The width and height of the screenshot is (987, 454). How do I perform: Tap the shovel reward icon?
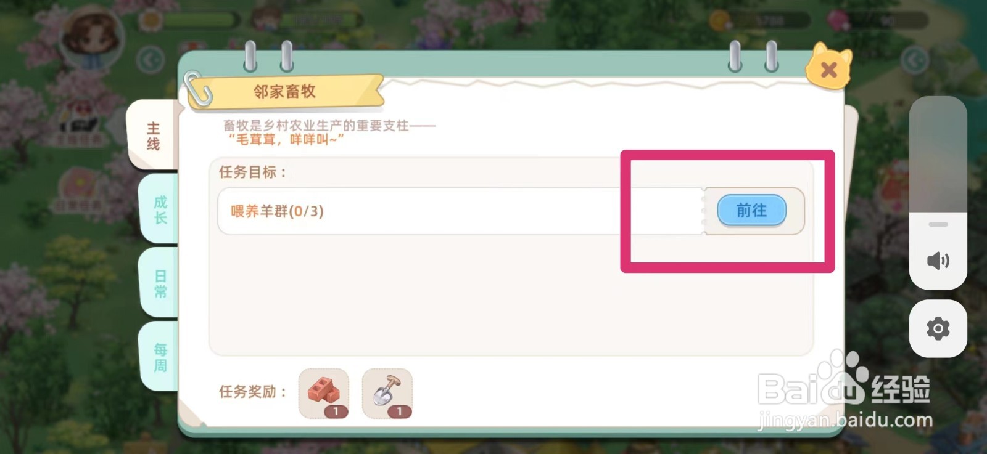click(387, 394)
